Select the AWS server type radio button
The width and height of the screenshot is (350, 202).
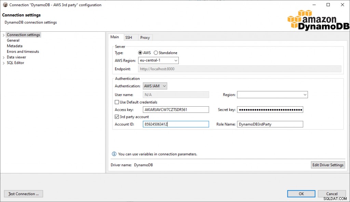(x=140, y=53)
